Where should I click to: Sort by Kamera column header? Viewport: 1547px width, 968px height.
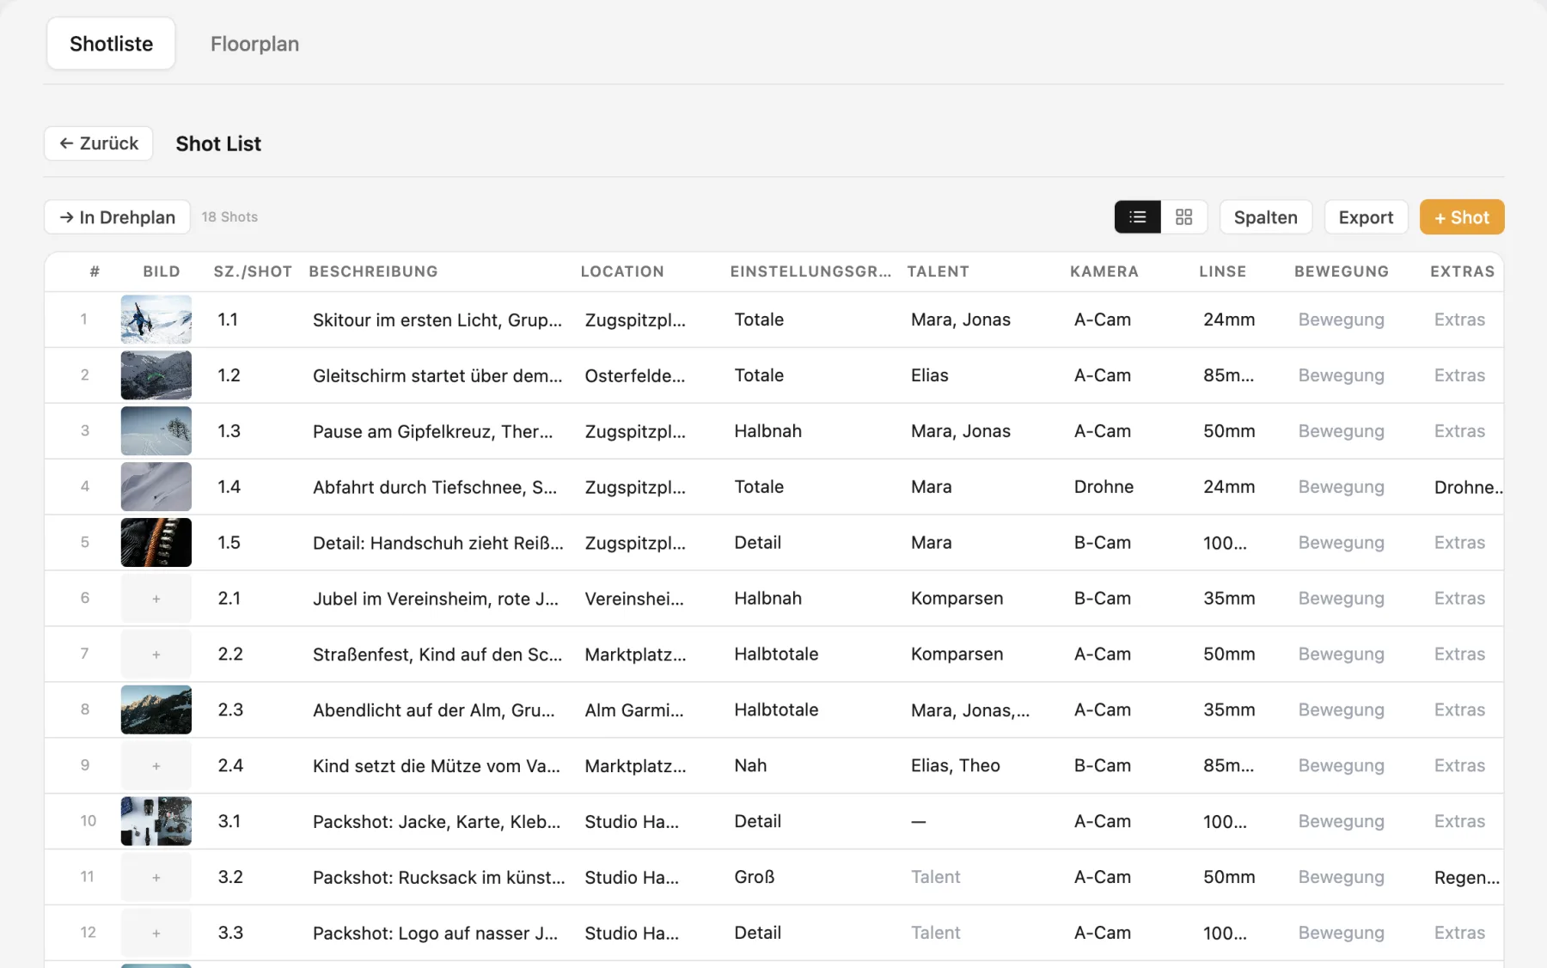point(1104,271)
